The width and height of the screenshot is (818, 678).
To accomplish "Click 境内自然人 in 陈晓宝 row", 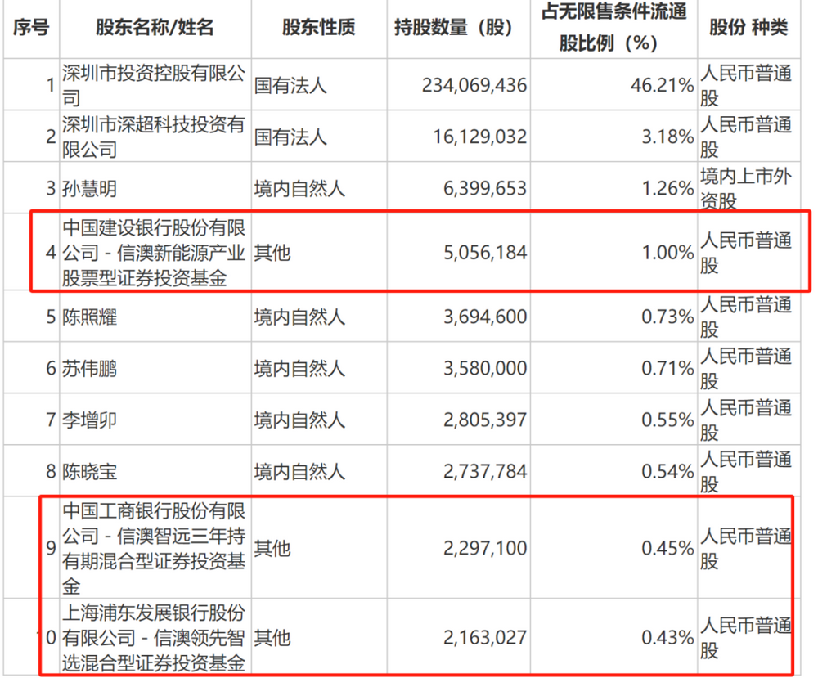I will [299, 472].
